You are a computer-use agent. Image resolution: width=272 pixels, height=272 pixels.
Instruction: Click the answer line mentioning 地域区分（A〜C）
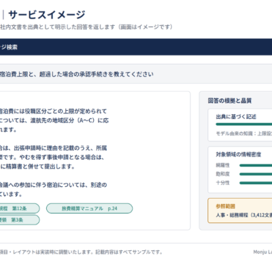click(x=54, y=120)
